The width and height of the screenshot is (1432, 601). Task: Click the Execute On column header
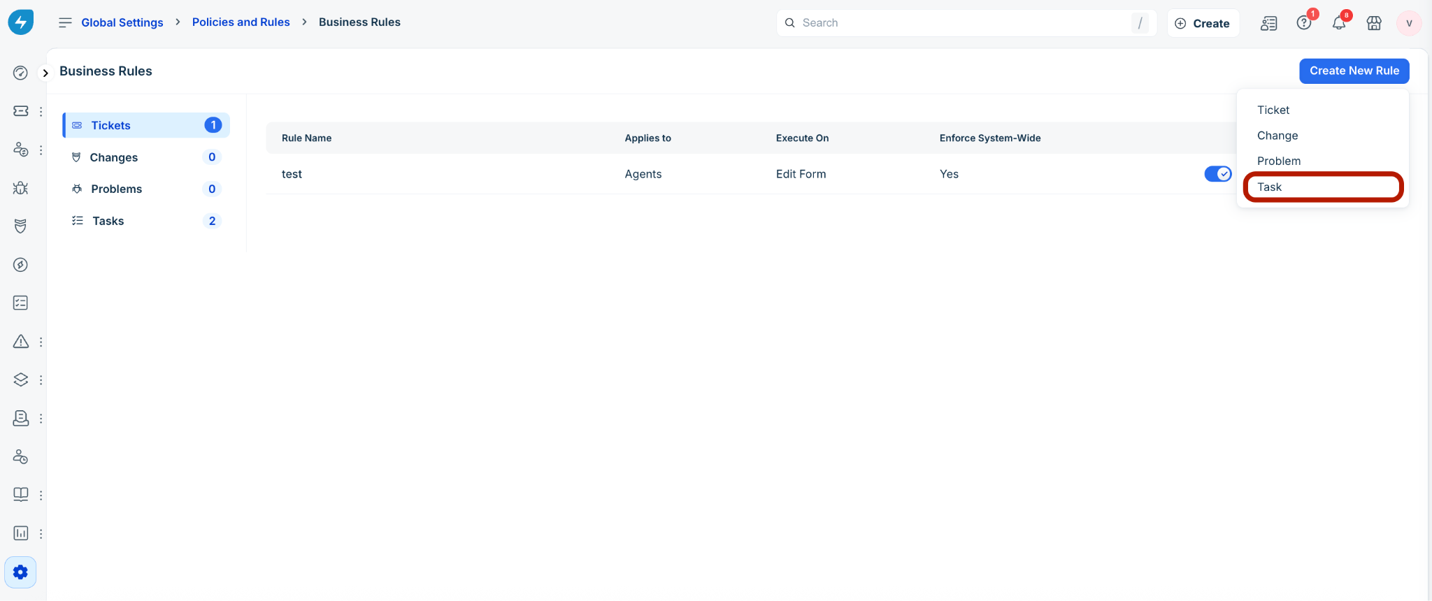pyautogui.click(x=802, y=138)
